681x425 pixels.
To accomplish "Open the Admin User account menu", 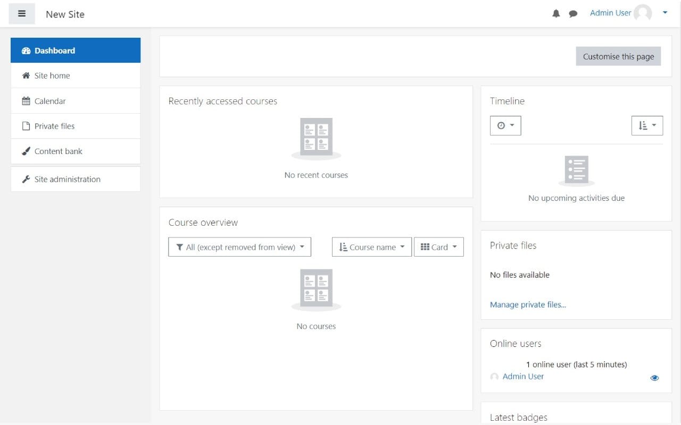I will [x=610, y=13].
